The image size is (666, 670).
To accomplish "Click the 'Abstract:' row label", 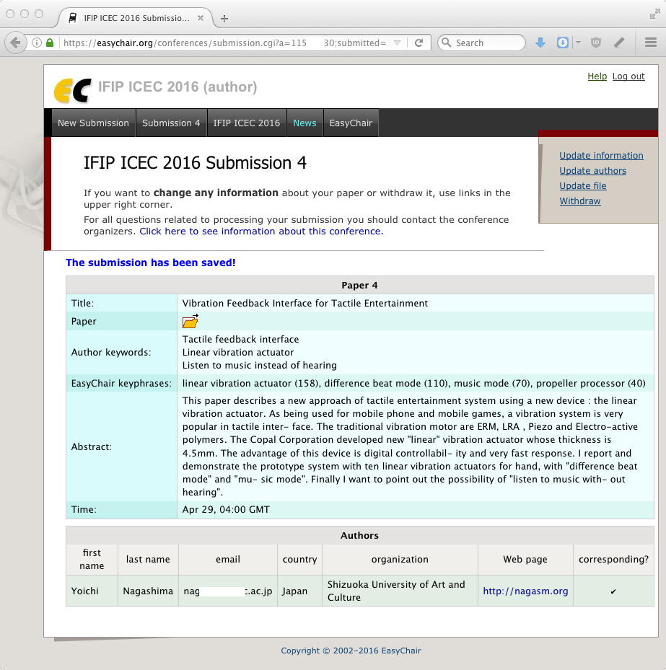I will point(91,446).
